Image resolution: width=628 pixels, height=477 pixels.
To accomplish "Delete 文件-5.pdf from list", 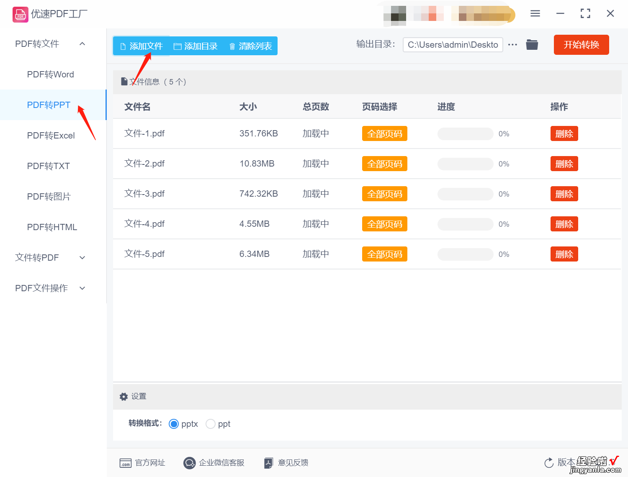I will [564, 254].
